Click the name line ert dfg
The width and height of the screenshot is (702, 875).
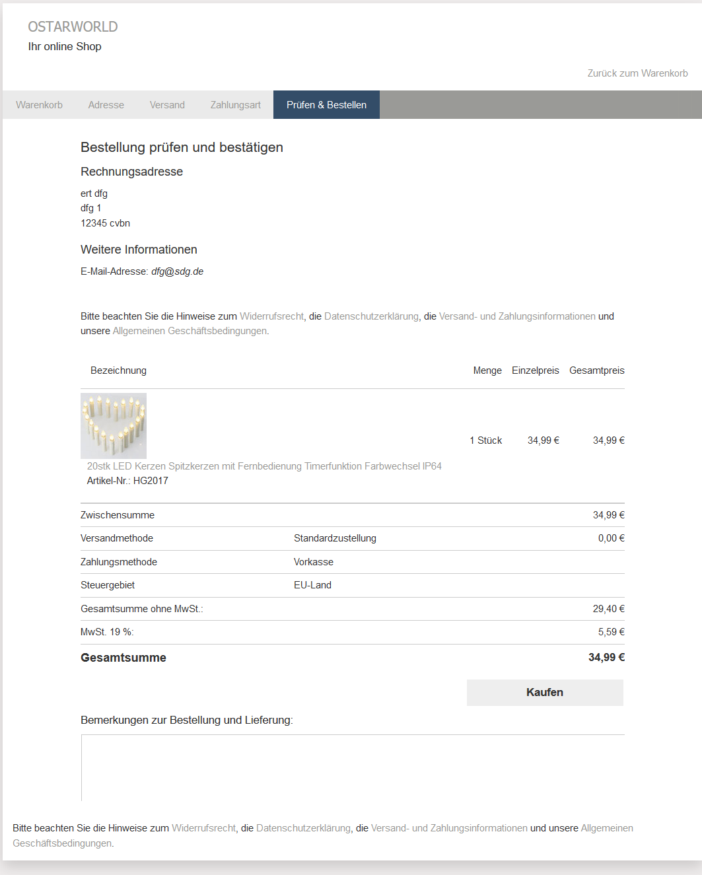94,193
